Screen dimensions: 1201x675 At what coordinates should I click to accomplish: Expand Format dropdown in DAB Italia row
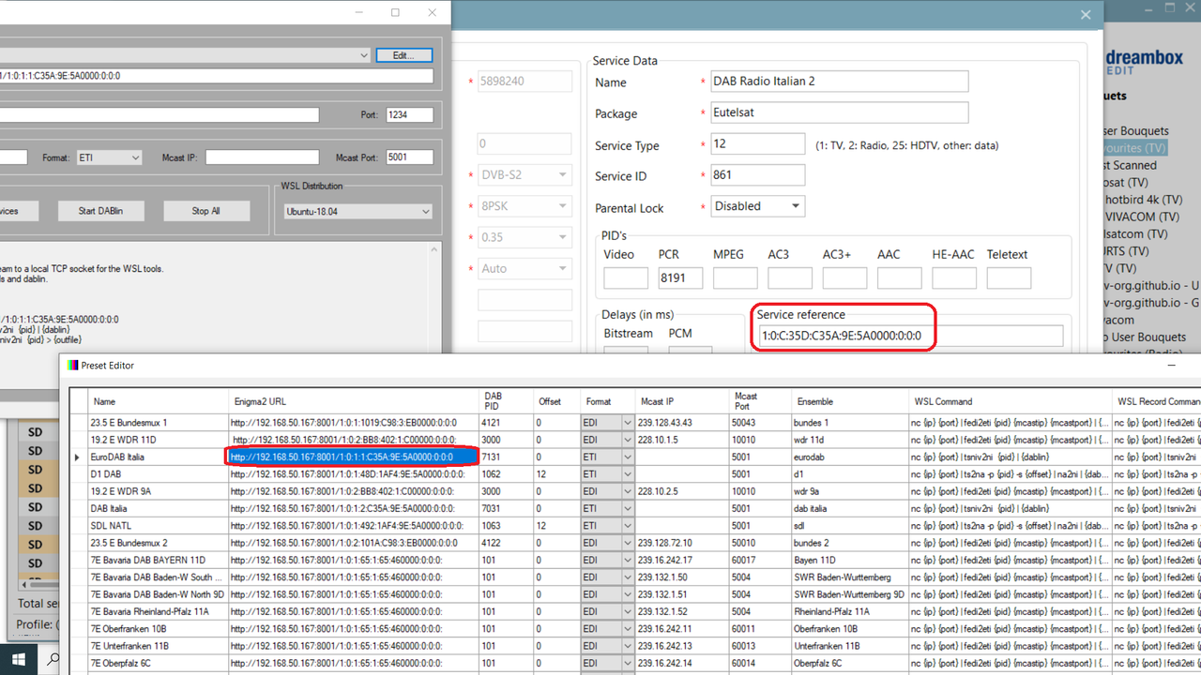click(628, 509)
